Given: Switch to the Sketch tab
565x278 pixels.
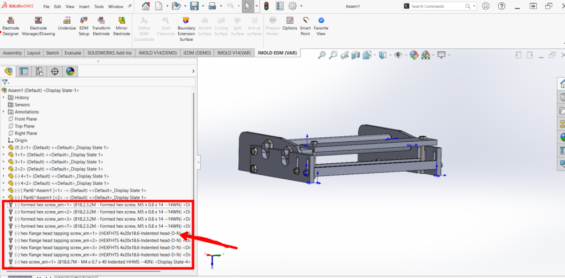Looking at the screenshot, I should (x=52, y=53).
